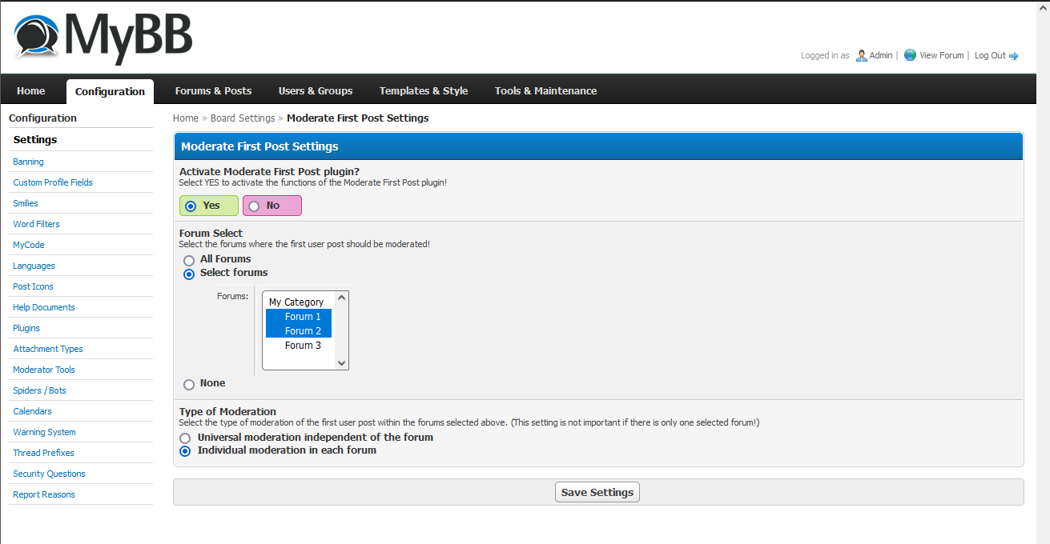Click the MyBB logo

click(103, 38)
